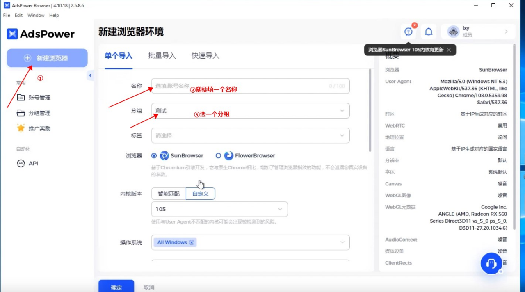The height and width of the screenshot is (292, 525).
Task: Open the kernel version 105 dropdown
Action: coord(219,209)
